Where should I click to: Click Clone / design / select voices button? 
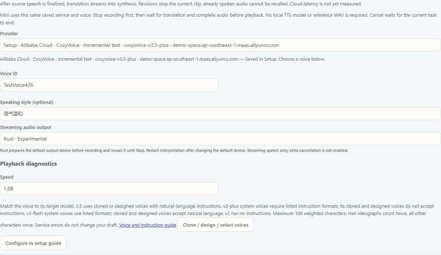point(216,225)
